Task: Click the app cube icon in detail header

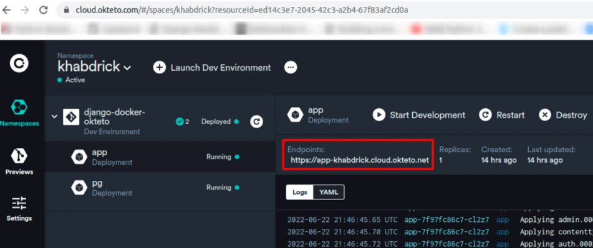Action: click(295, 115)
